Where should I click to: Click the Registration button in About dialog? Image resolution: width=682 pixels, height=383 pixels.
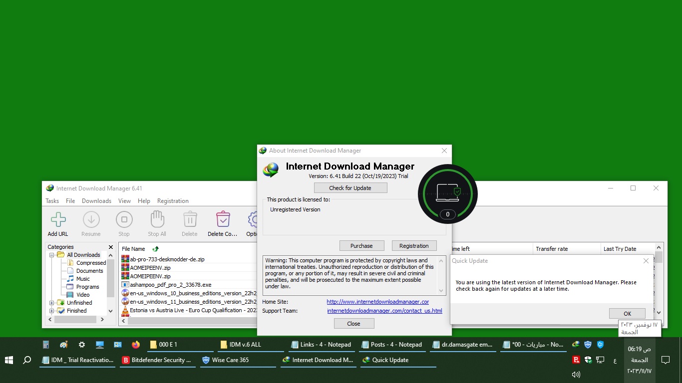(x=414, y=246)
